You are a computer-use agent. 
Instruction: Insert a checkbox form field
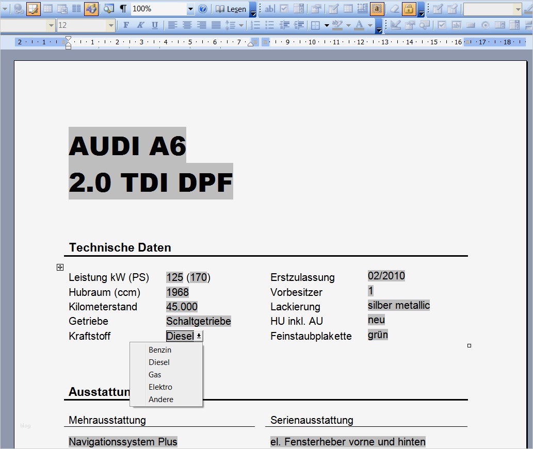[284, 9]
